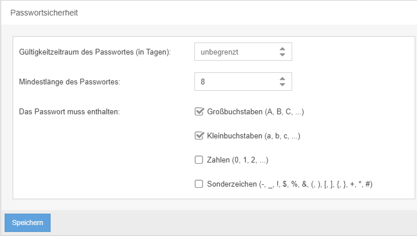This screenshot has width=417, height=236.
Task: Enable the Zahlen checkbox
Action: [200, 160]
